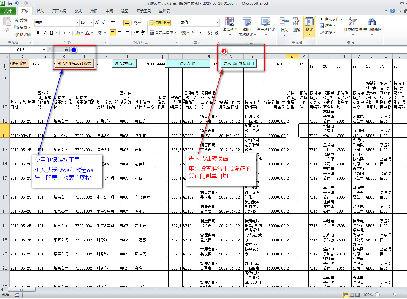Image resolution: width=407 pixels, height=299 pixels.
Task: Toggle Align Text Left
Action: click(113, 33)
